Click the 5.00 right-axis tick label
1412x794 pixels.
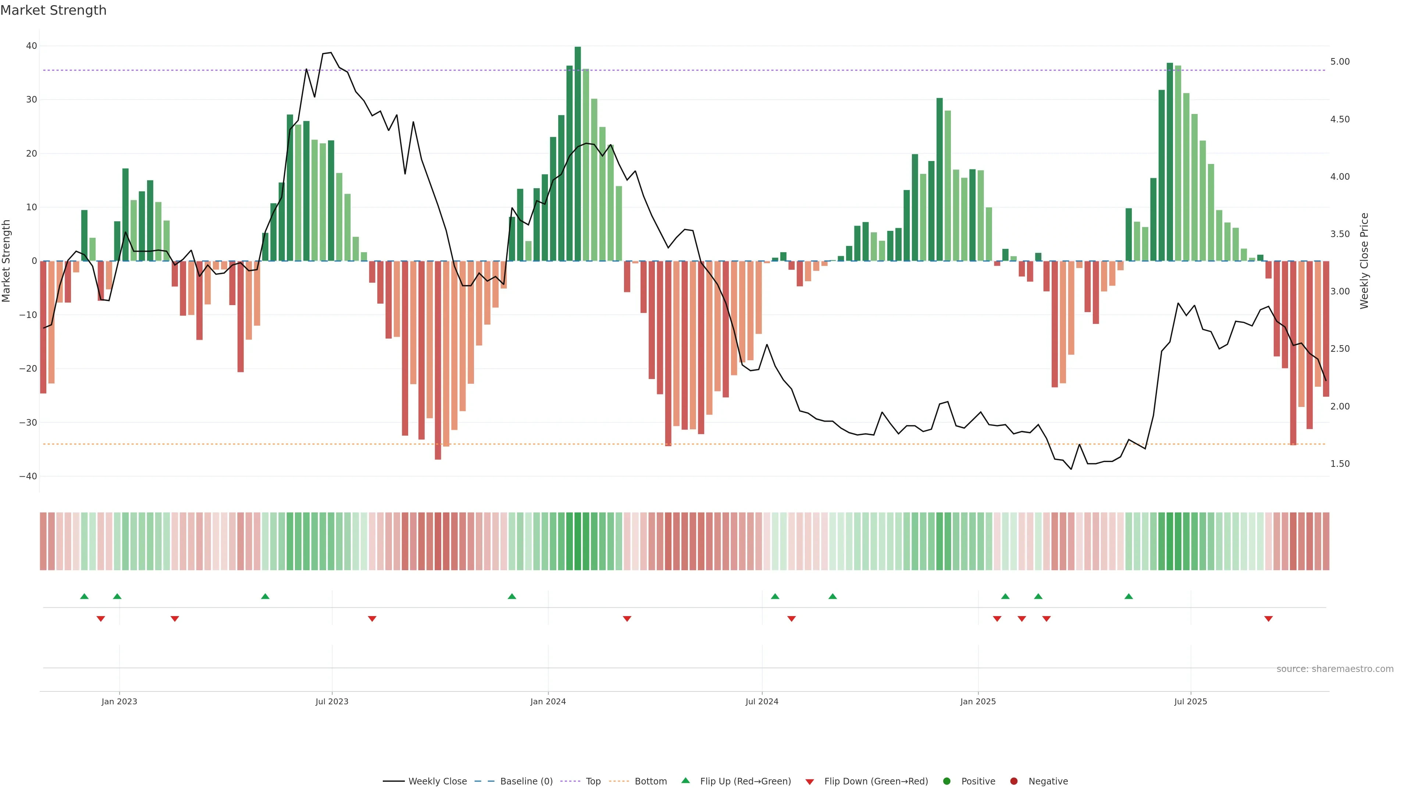point(1340,62)
